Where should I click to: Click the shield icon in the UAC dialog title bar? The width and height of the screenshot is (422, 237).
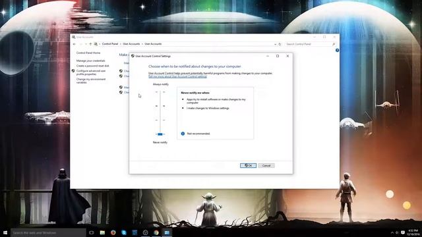(x=133, y=56)
